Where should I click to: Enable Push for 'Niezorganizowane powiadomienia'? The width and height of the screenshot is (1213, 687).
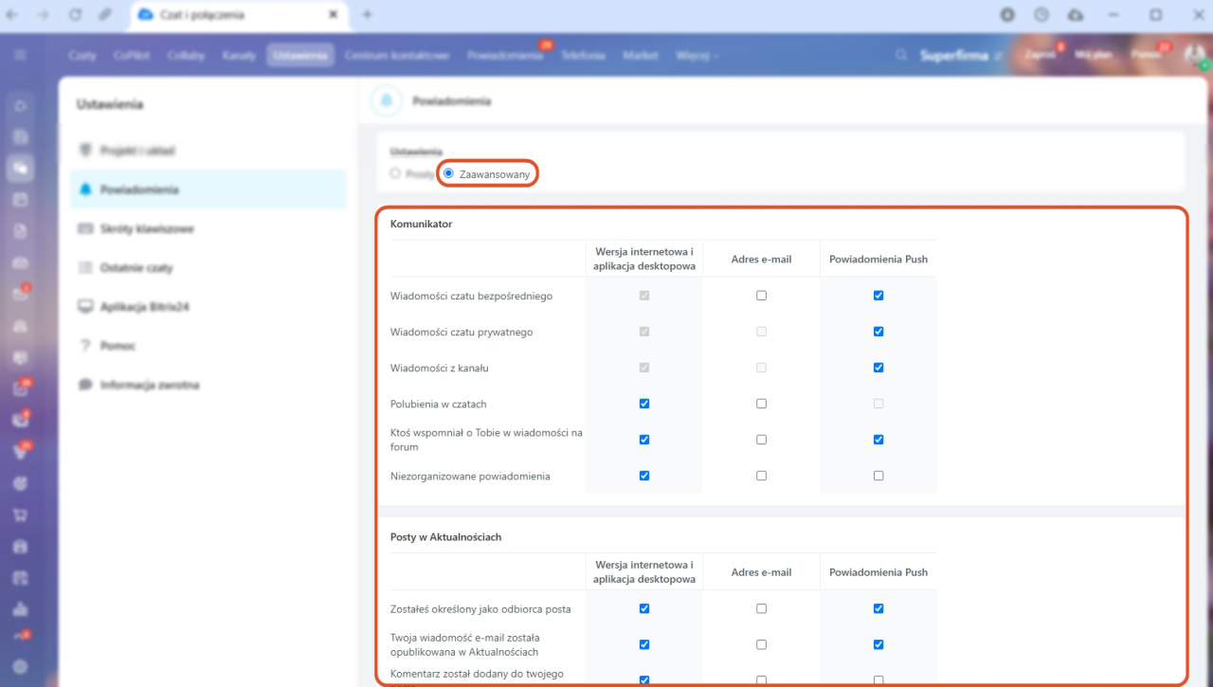pyautogui.click(x=878, y=476)
